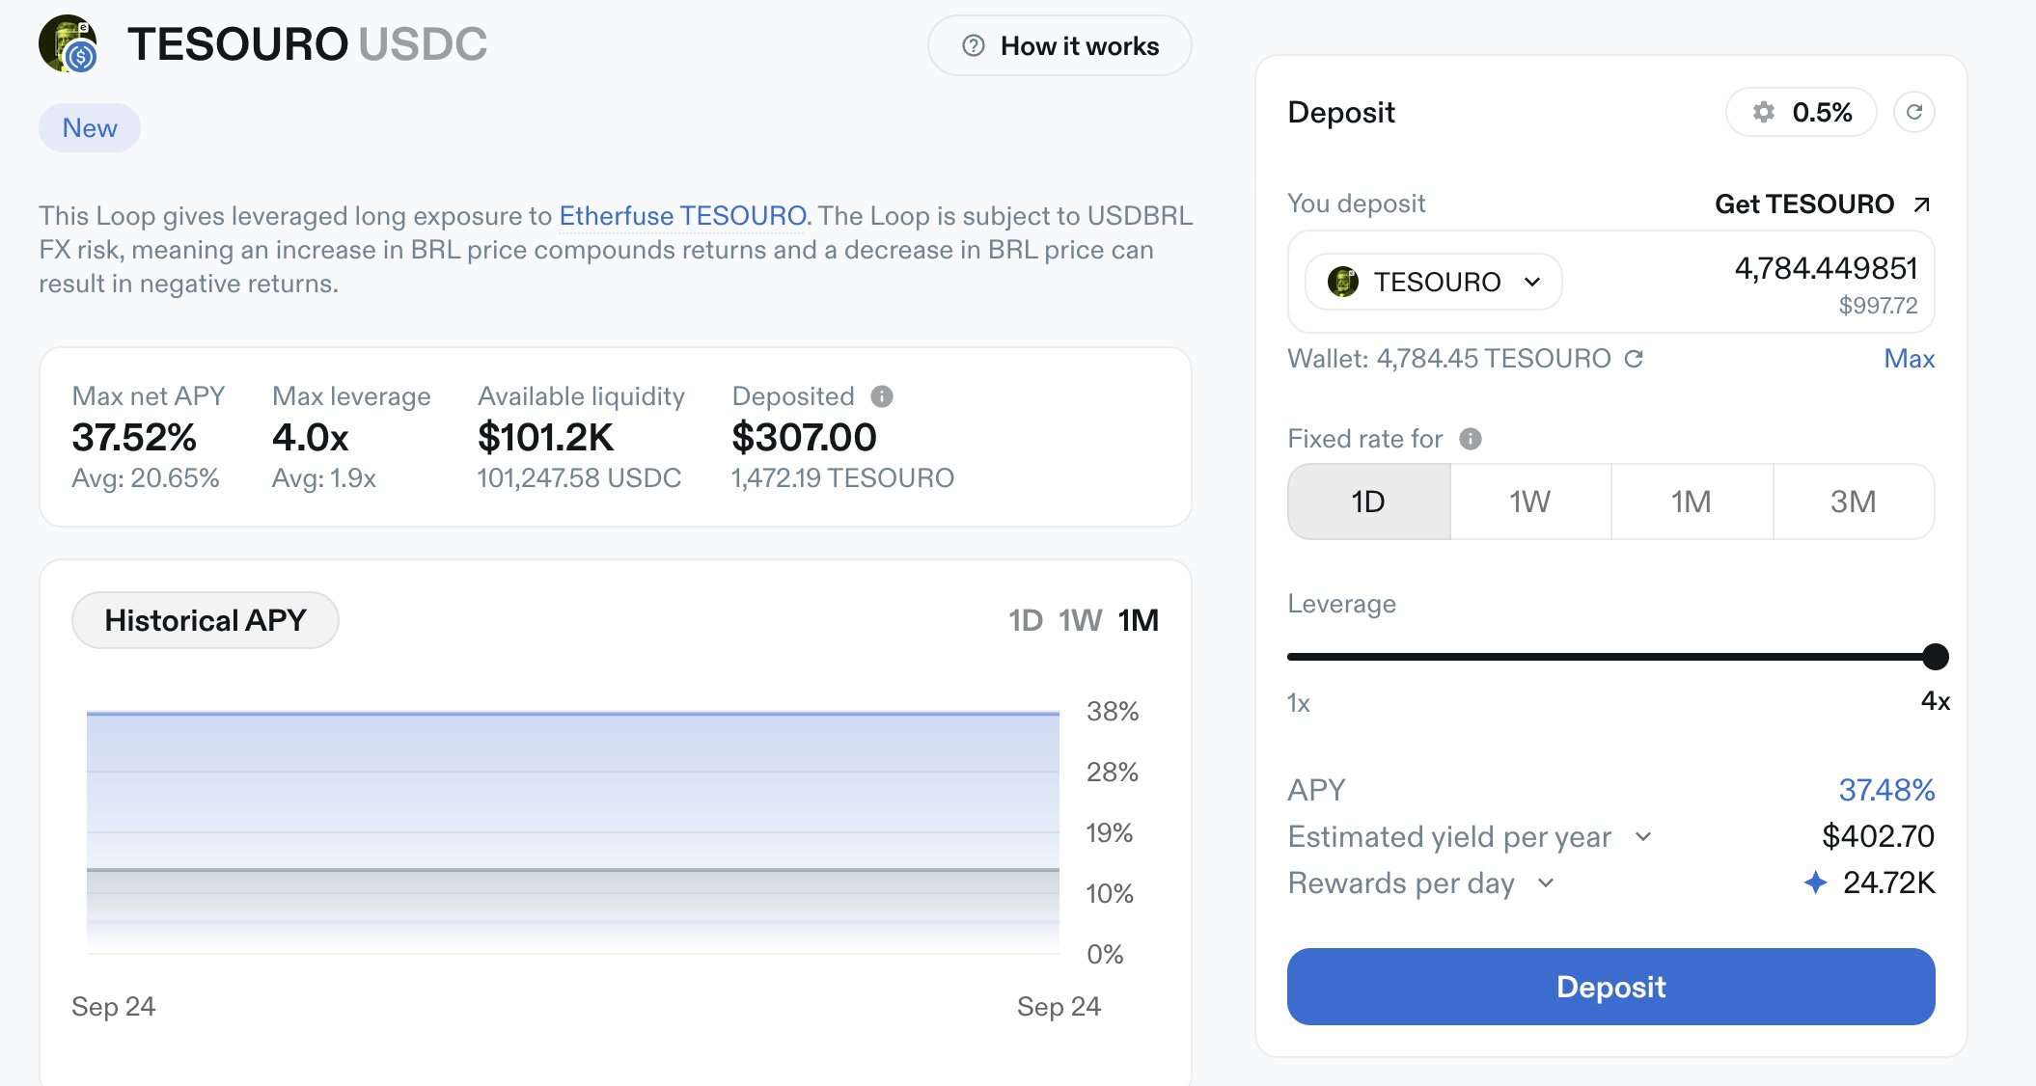Click the 0.5% slippage setting
The image size is (2036, 1086).
[1802, 112]
